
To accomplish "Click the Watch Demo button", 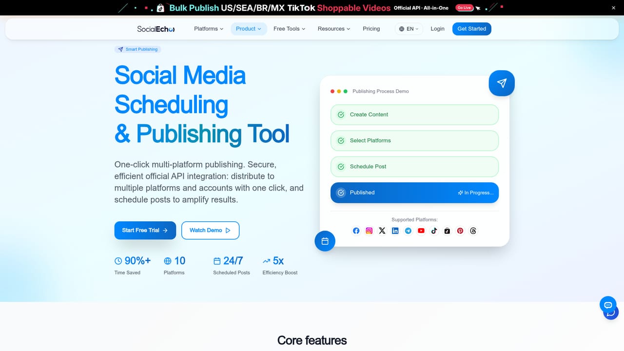I will click(x=210, y=230).
